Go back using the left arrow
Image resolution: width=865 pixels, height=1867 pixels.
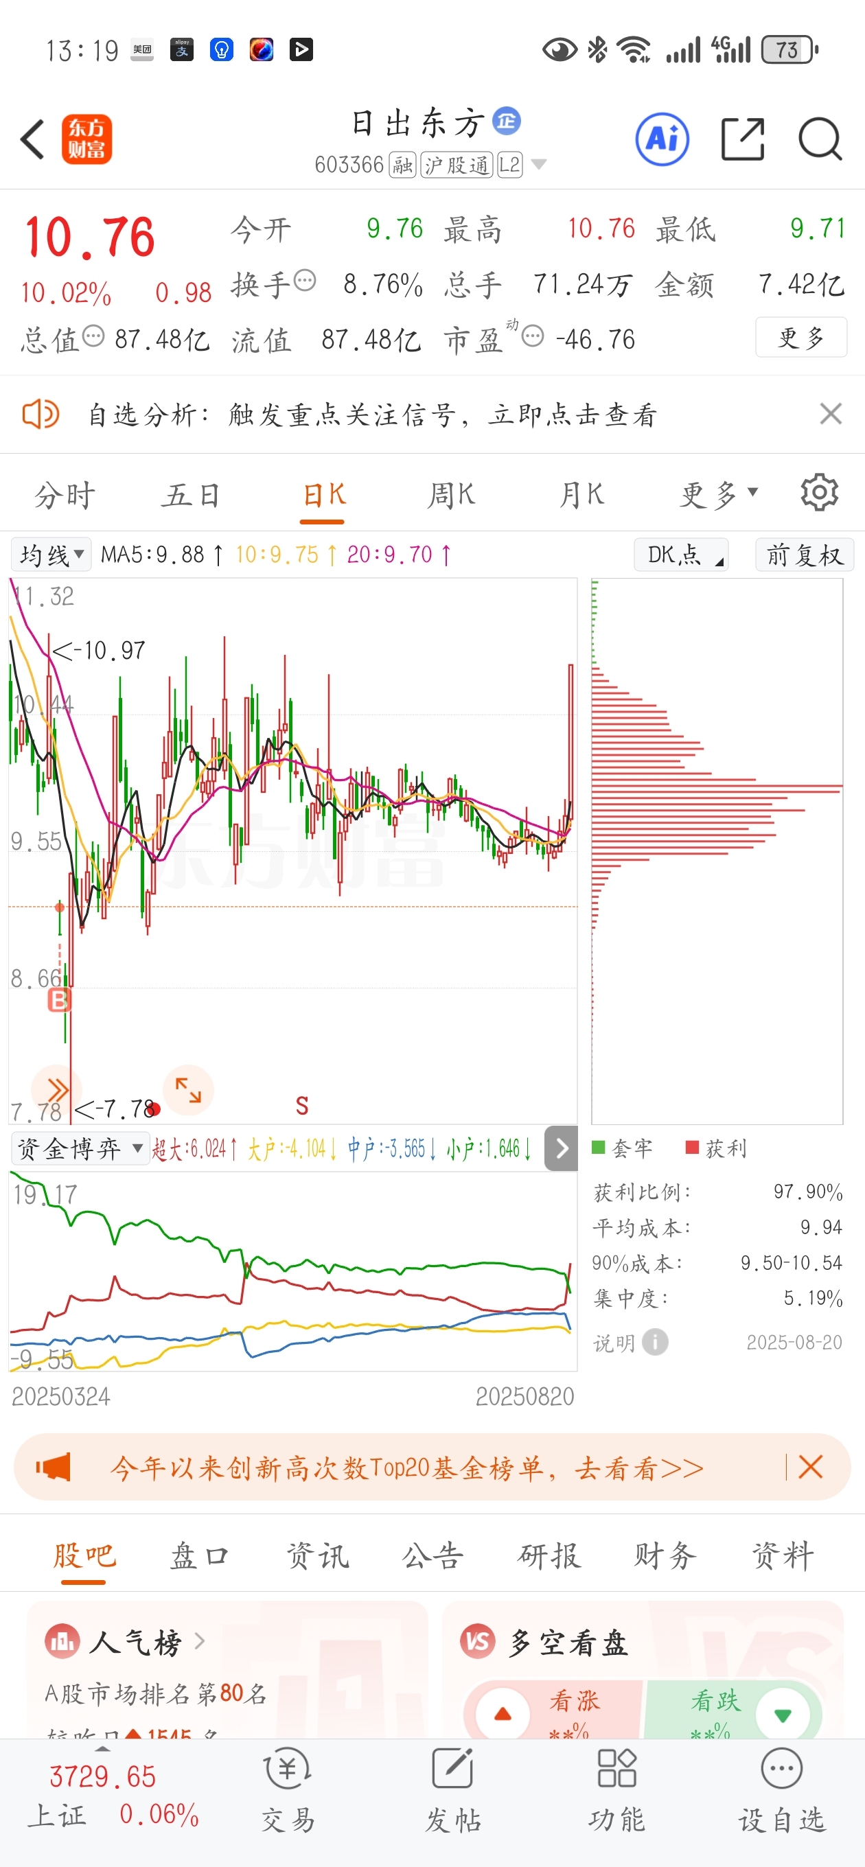click(33, 139)
